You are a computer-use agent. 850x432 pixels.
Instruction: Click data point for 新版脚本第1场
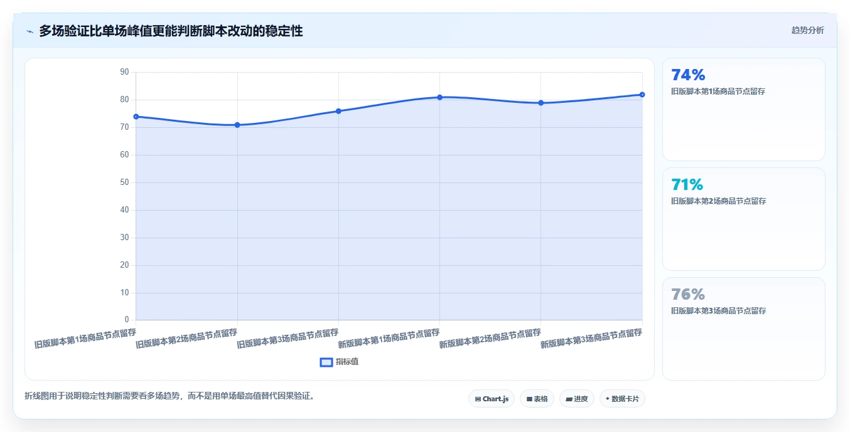440,97
